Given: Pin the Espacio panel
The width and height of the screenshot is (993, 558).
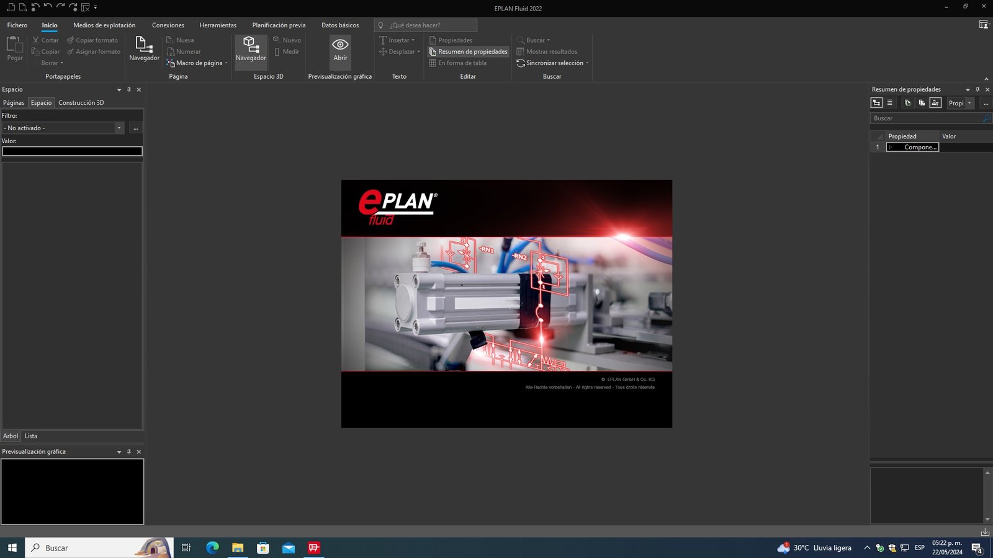Looking at the screenshot, I should pos(129,89).
